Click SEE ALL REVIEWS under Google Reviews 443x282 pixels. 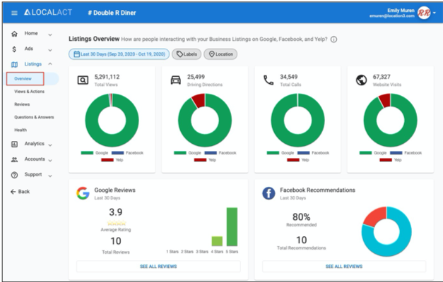(158, 266)
